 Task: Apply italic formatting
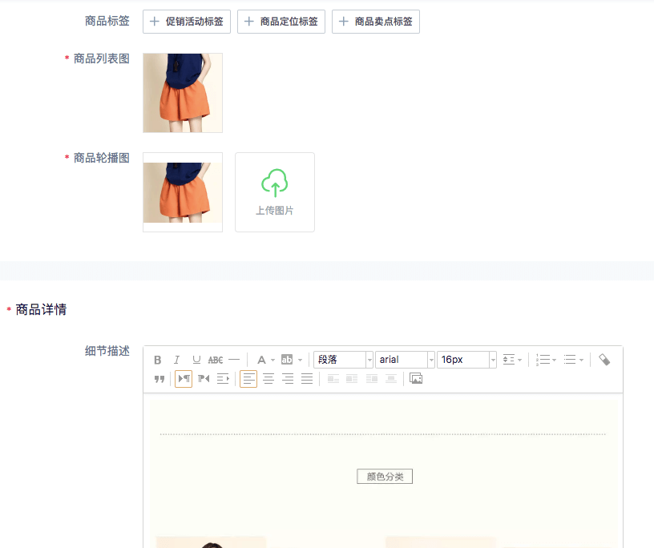(x=177, y=360)
